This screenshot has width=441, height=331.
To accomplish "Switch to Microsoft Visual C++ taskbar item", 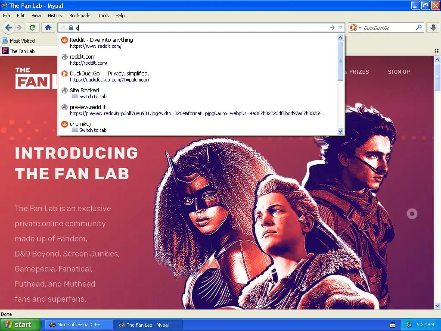I will coord(79,325).
